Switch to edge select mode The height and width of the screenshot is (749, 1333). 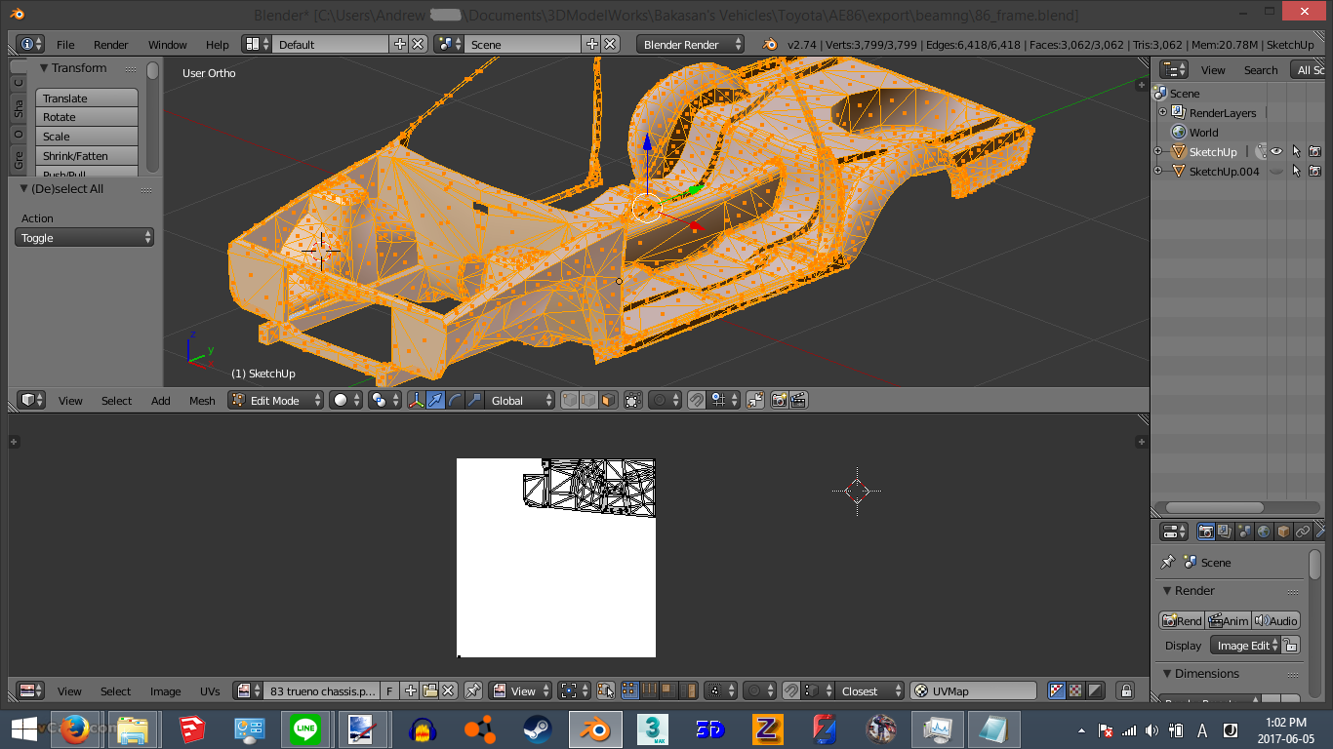(x=588, y=401)
